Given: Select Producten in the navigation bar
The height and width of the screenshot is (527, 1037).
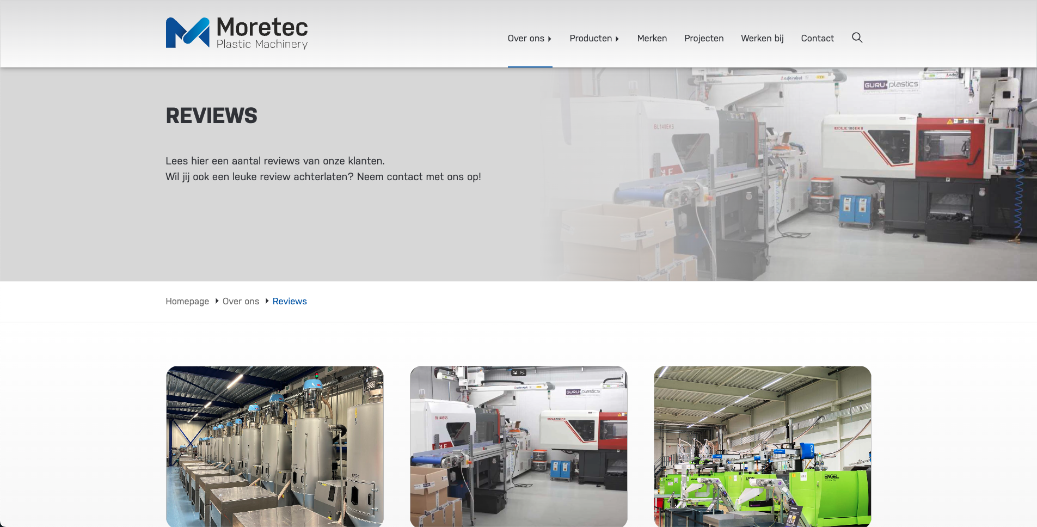Looking at the screenshot, I should coord(590,38).
